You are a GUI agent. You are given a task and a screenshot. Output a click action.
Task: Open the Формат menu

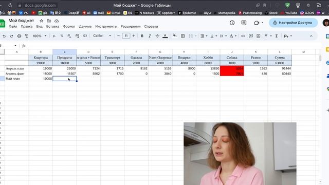69,26
